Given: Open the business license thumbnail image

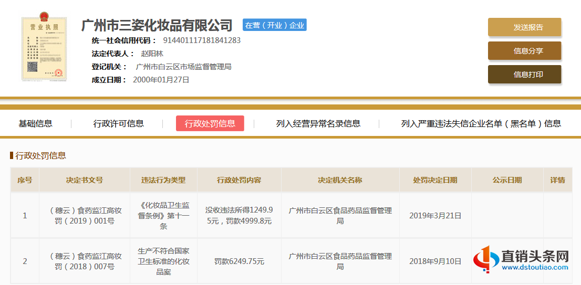Looking at the screenshot, I should pos(44,46).
